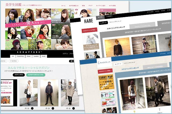Click the SCRAPTURE logo in black header
Image resolution: width=172 pixels, height=114 pixels.
coord(29,52)
